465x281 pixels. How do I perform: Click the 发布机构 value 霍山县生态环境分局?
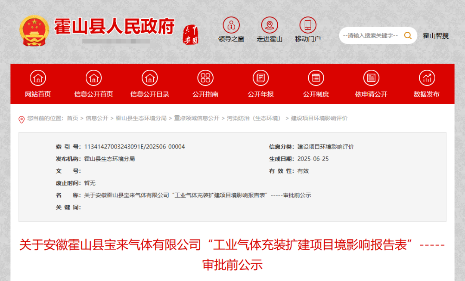[x=109, y=159]
